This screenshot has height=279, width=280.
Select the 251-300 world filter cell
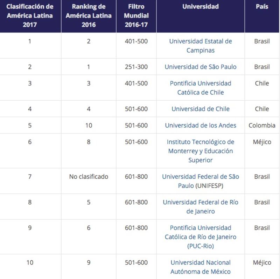click(x=136, y=67)
